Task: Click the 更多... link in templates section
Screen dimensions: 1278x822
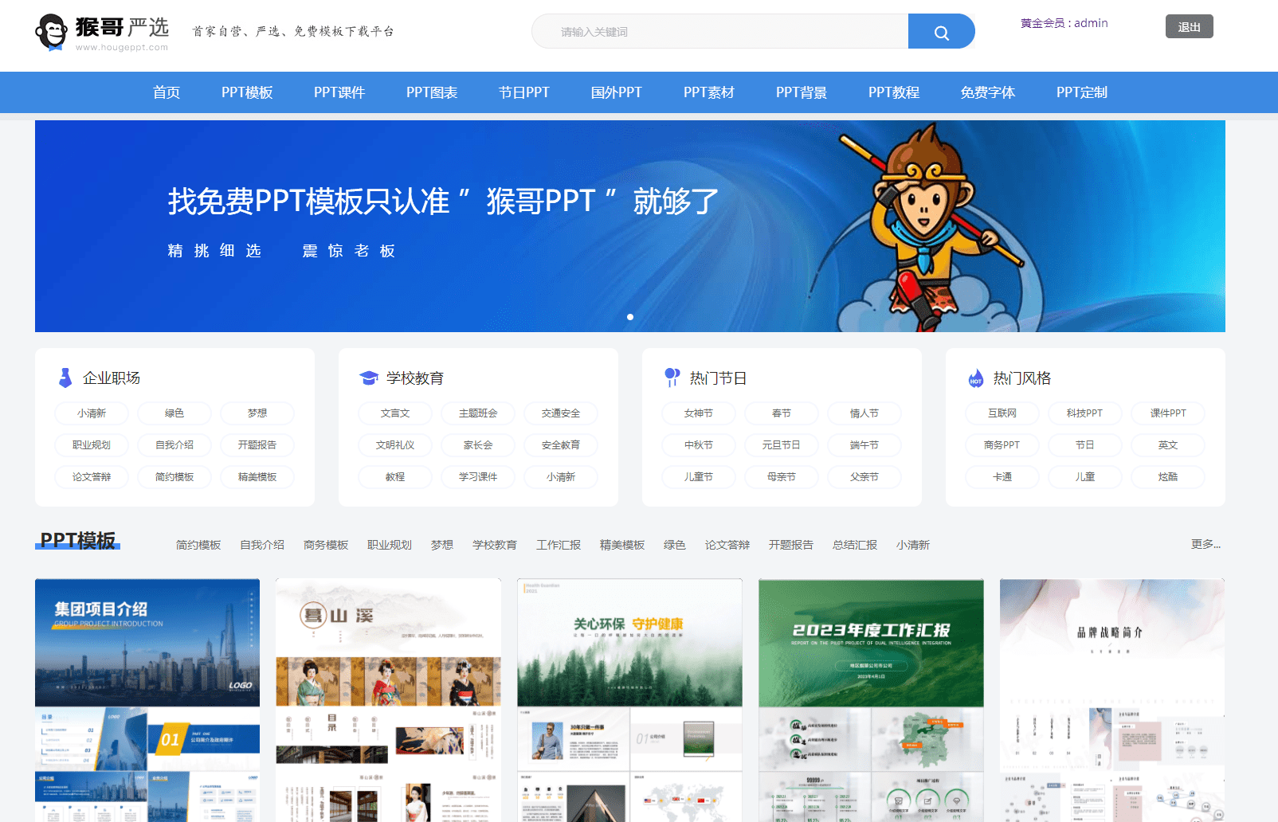Action: point(1205,544)
